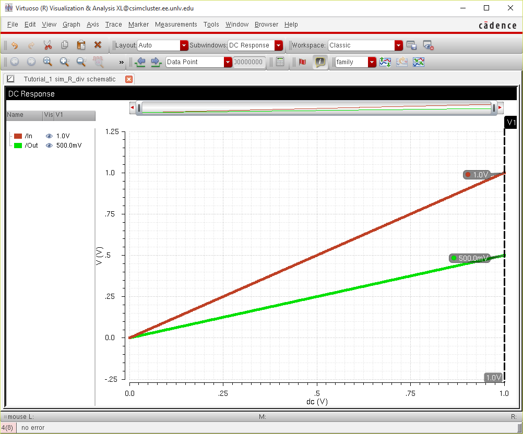The width and height of the screenshot is (523, 434).
Task: Toggle the overflow arrows in the zoom toolbar
Action: 121,63
